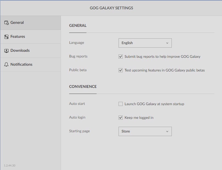Expand the Starting page dropdown showing Store

point(145,131)
